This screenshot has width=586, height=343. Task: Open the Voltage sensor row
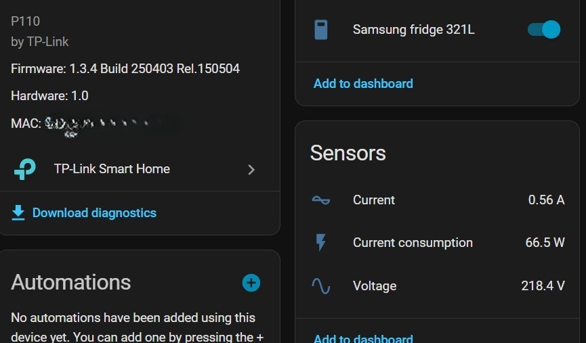[375, 286]
